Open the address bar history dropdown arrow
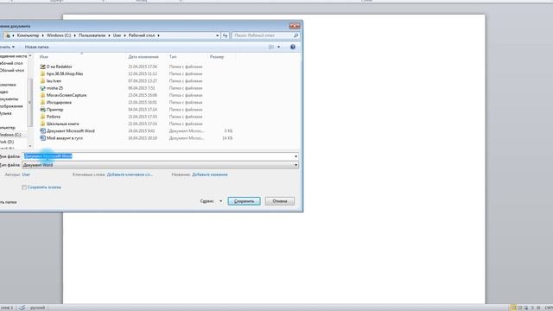The height and width of the screenshot is (311, 553). (217, 35)
